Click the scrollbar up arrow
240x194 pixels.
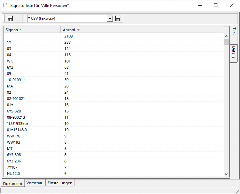tap(226, 36)
